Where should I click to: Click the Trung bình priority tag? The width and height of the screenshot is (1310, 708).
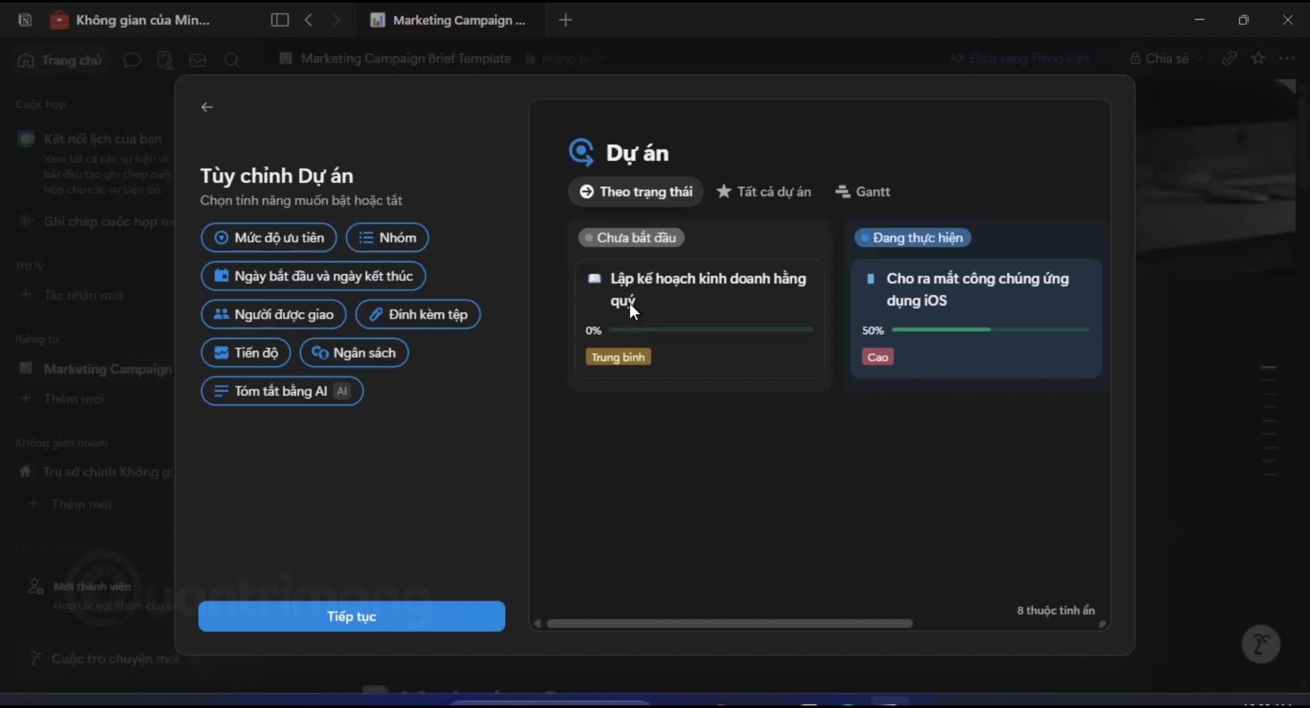click(618, 357)
